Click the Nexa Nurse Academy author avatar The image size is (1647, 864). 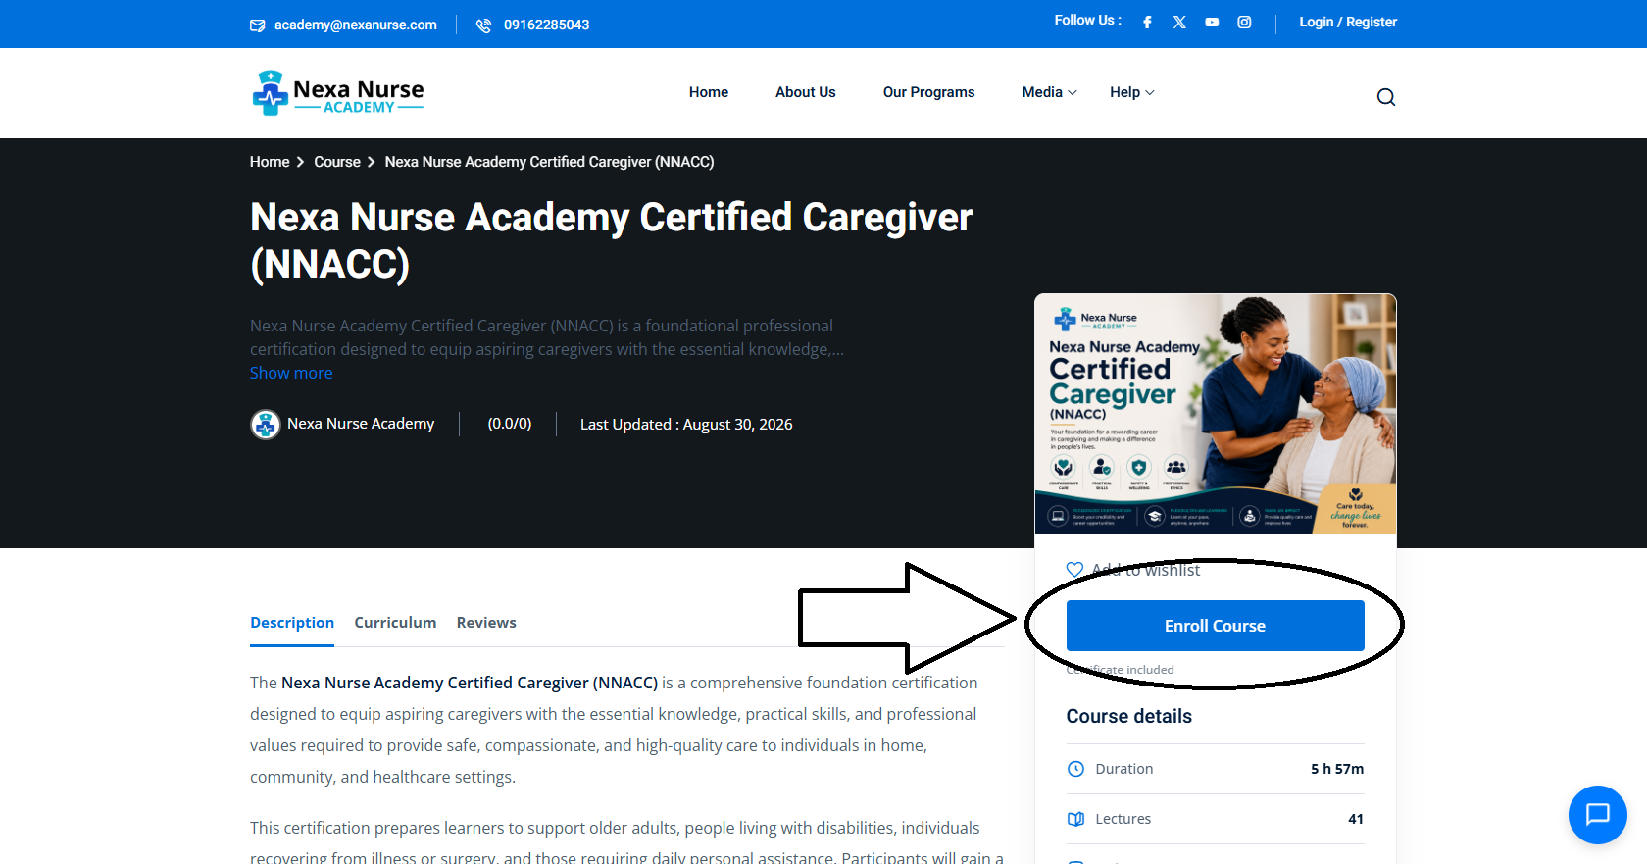pos(266,425)
